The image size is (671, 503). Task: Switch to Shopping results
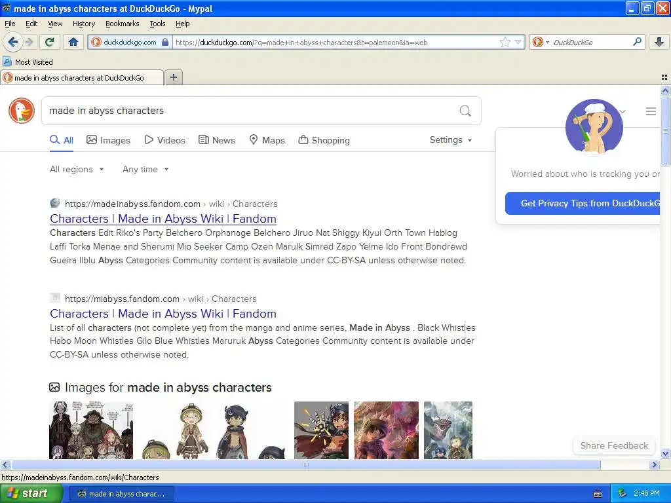tap(324, 140)
